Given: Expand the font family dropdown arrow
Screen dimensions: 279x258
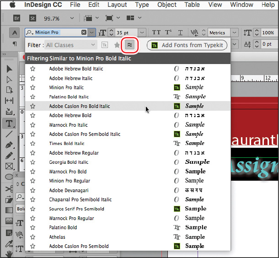Looking at the screenshot, I should pyautogui.click(x=91, y=32).
